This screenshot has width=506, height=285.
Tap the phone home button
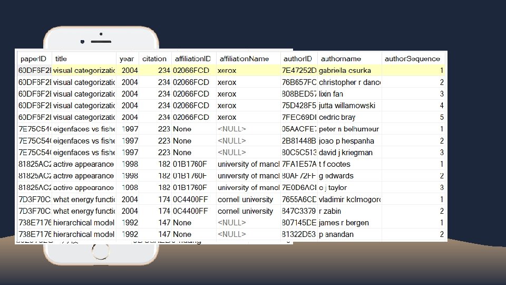[101, 251]
